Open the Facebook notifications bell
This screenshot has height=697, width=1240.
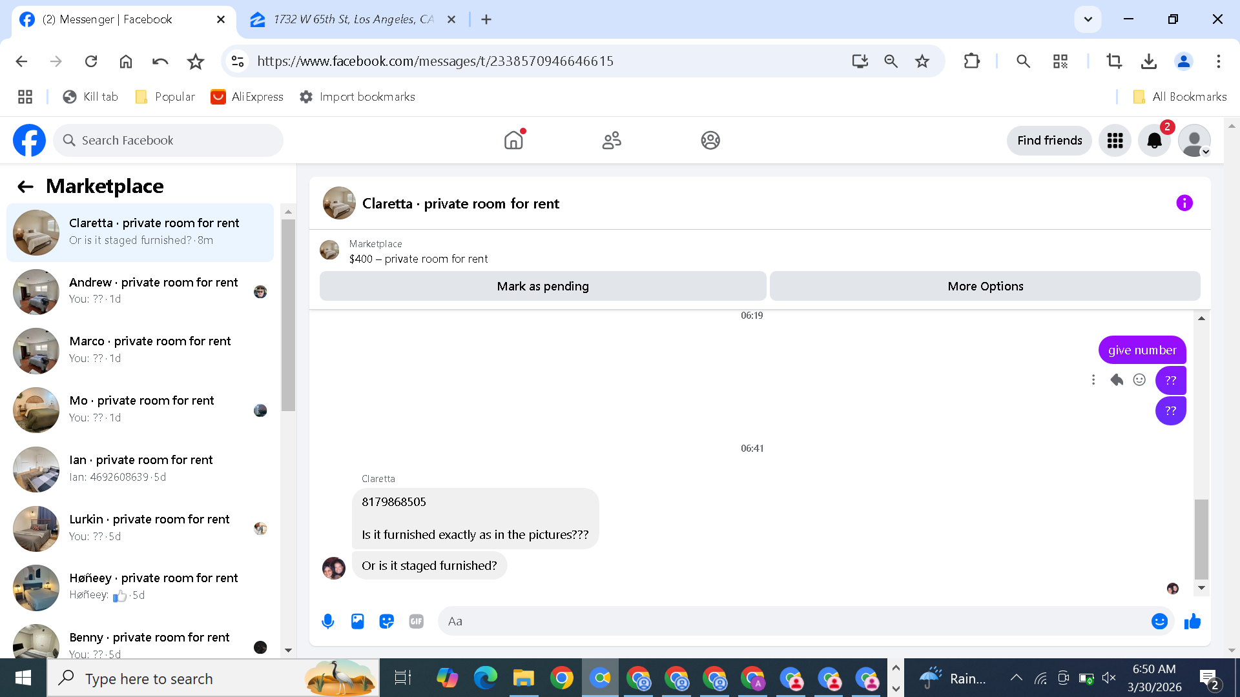click(x=1154, y=140)
